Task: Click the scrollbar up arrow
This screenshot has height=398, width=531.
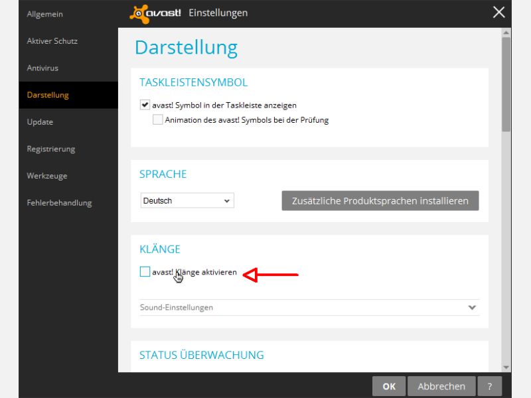Action: (506, 33)
